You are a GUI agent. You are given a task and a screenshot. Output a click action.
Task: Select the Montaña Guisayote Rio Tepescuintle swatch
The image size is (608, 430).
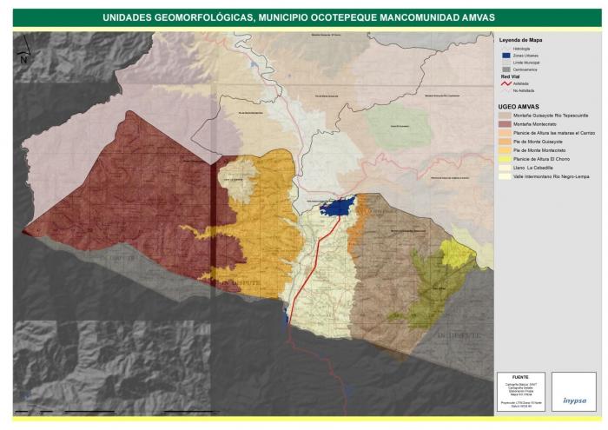(505, 114)
